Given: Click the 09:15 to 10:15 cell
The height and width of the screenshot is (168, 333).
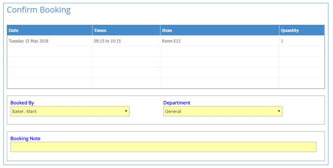Looking at the screenshot, I should tap(126, 41).
